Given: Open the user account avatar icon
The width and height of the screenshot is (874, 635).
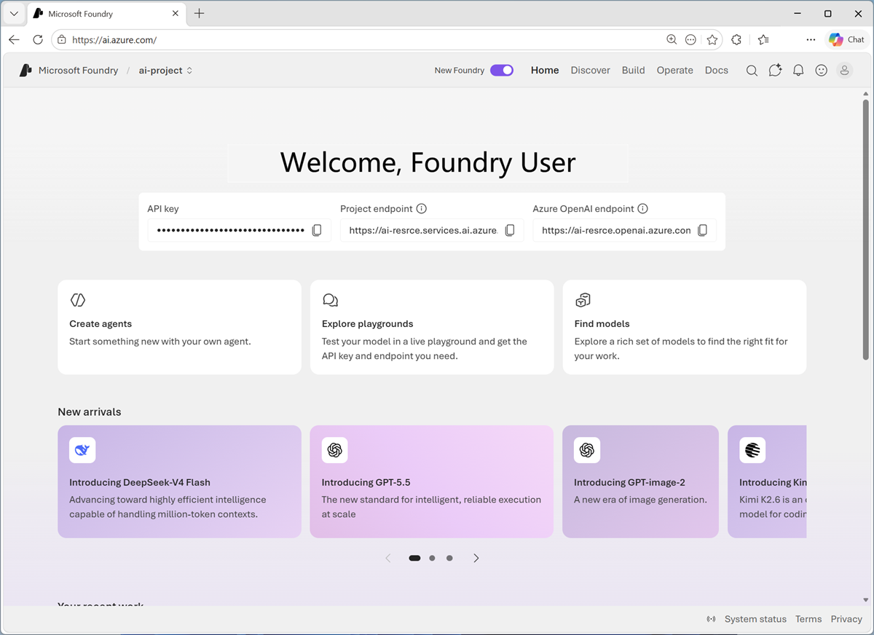Looking at the screenshot, I should tap(844, 71).
